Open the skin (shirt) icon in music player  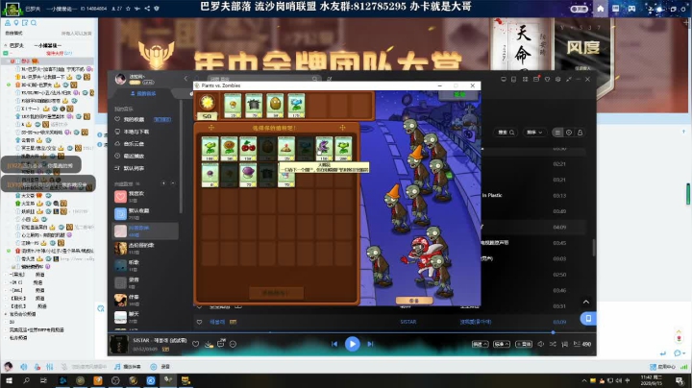point(547,80)
